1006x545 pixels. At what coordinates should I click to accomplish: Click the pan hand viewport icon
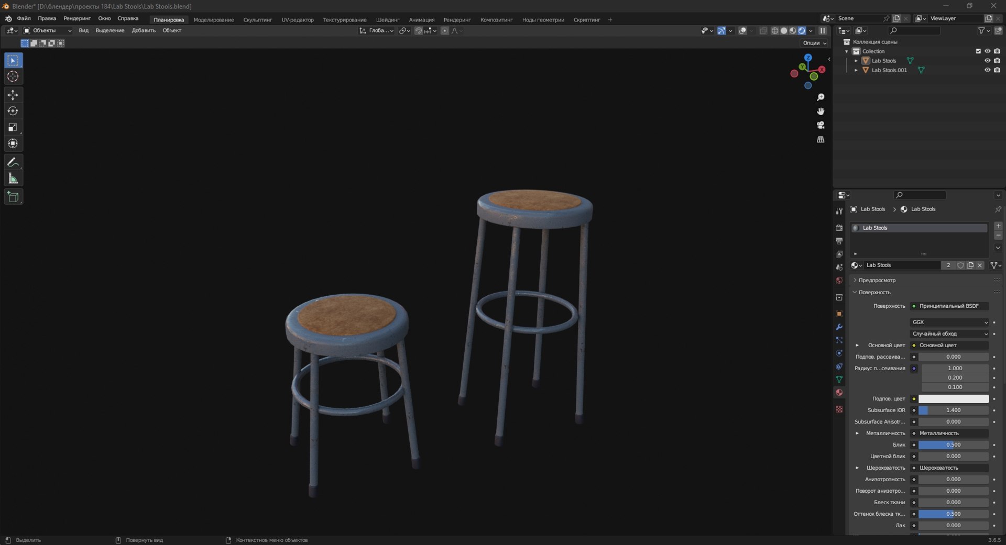coord(821,111)
